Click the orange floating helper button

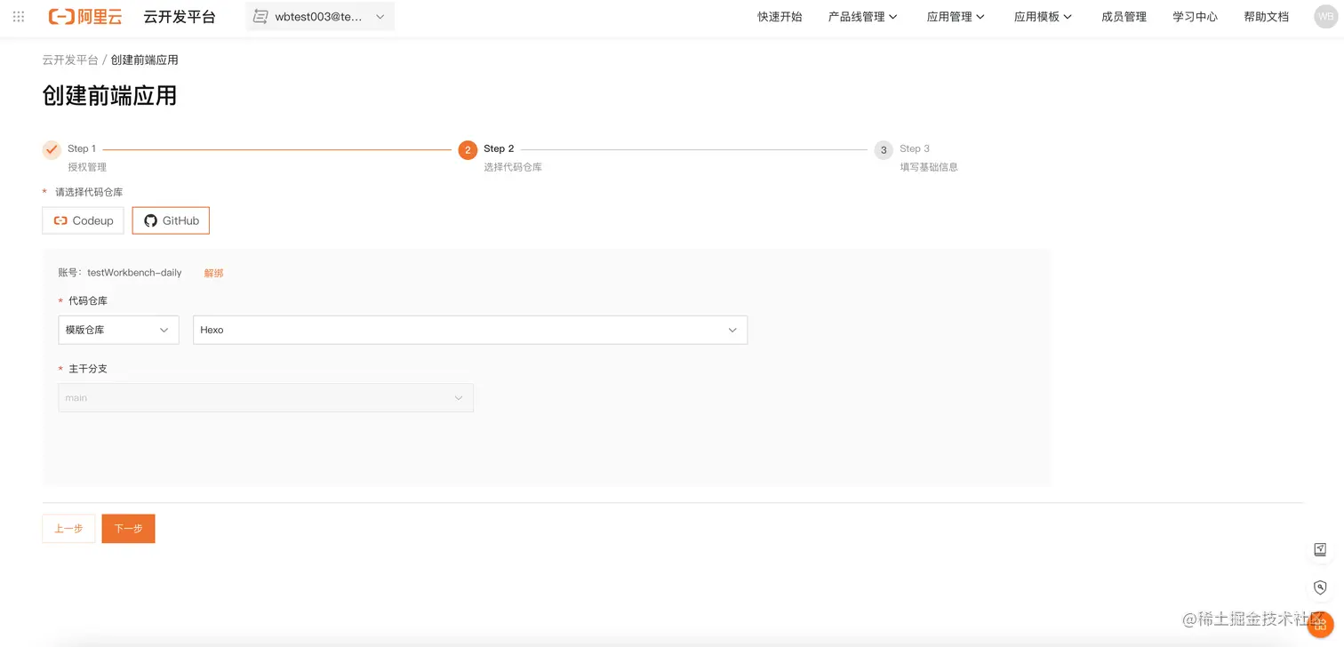pos(1320,624)
